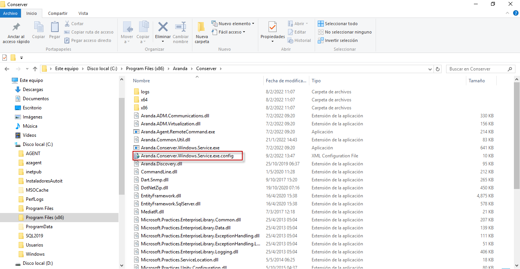
Task: Click Copiar ruta de acceso
Action: pos(89,32)
